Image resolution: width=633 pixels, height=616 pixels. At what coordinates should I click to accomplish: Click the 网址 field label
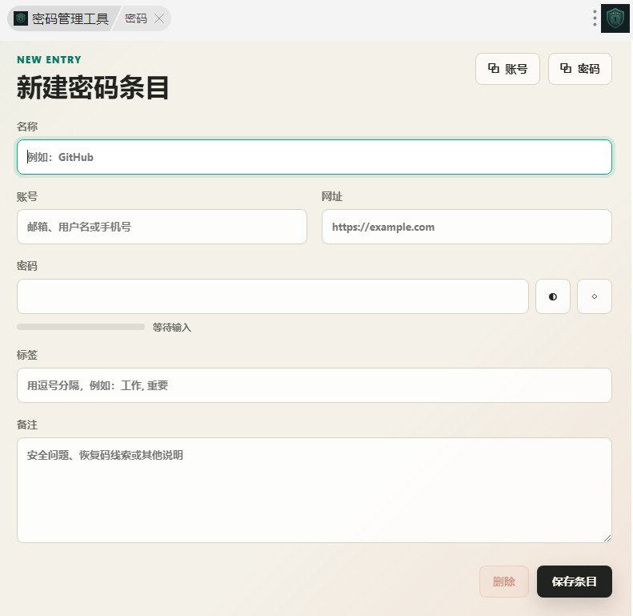[x=332, y=196]
